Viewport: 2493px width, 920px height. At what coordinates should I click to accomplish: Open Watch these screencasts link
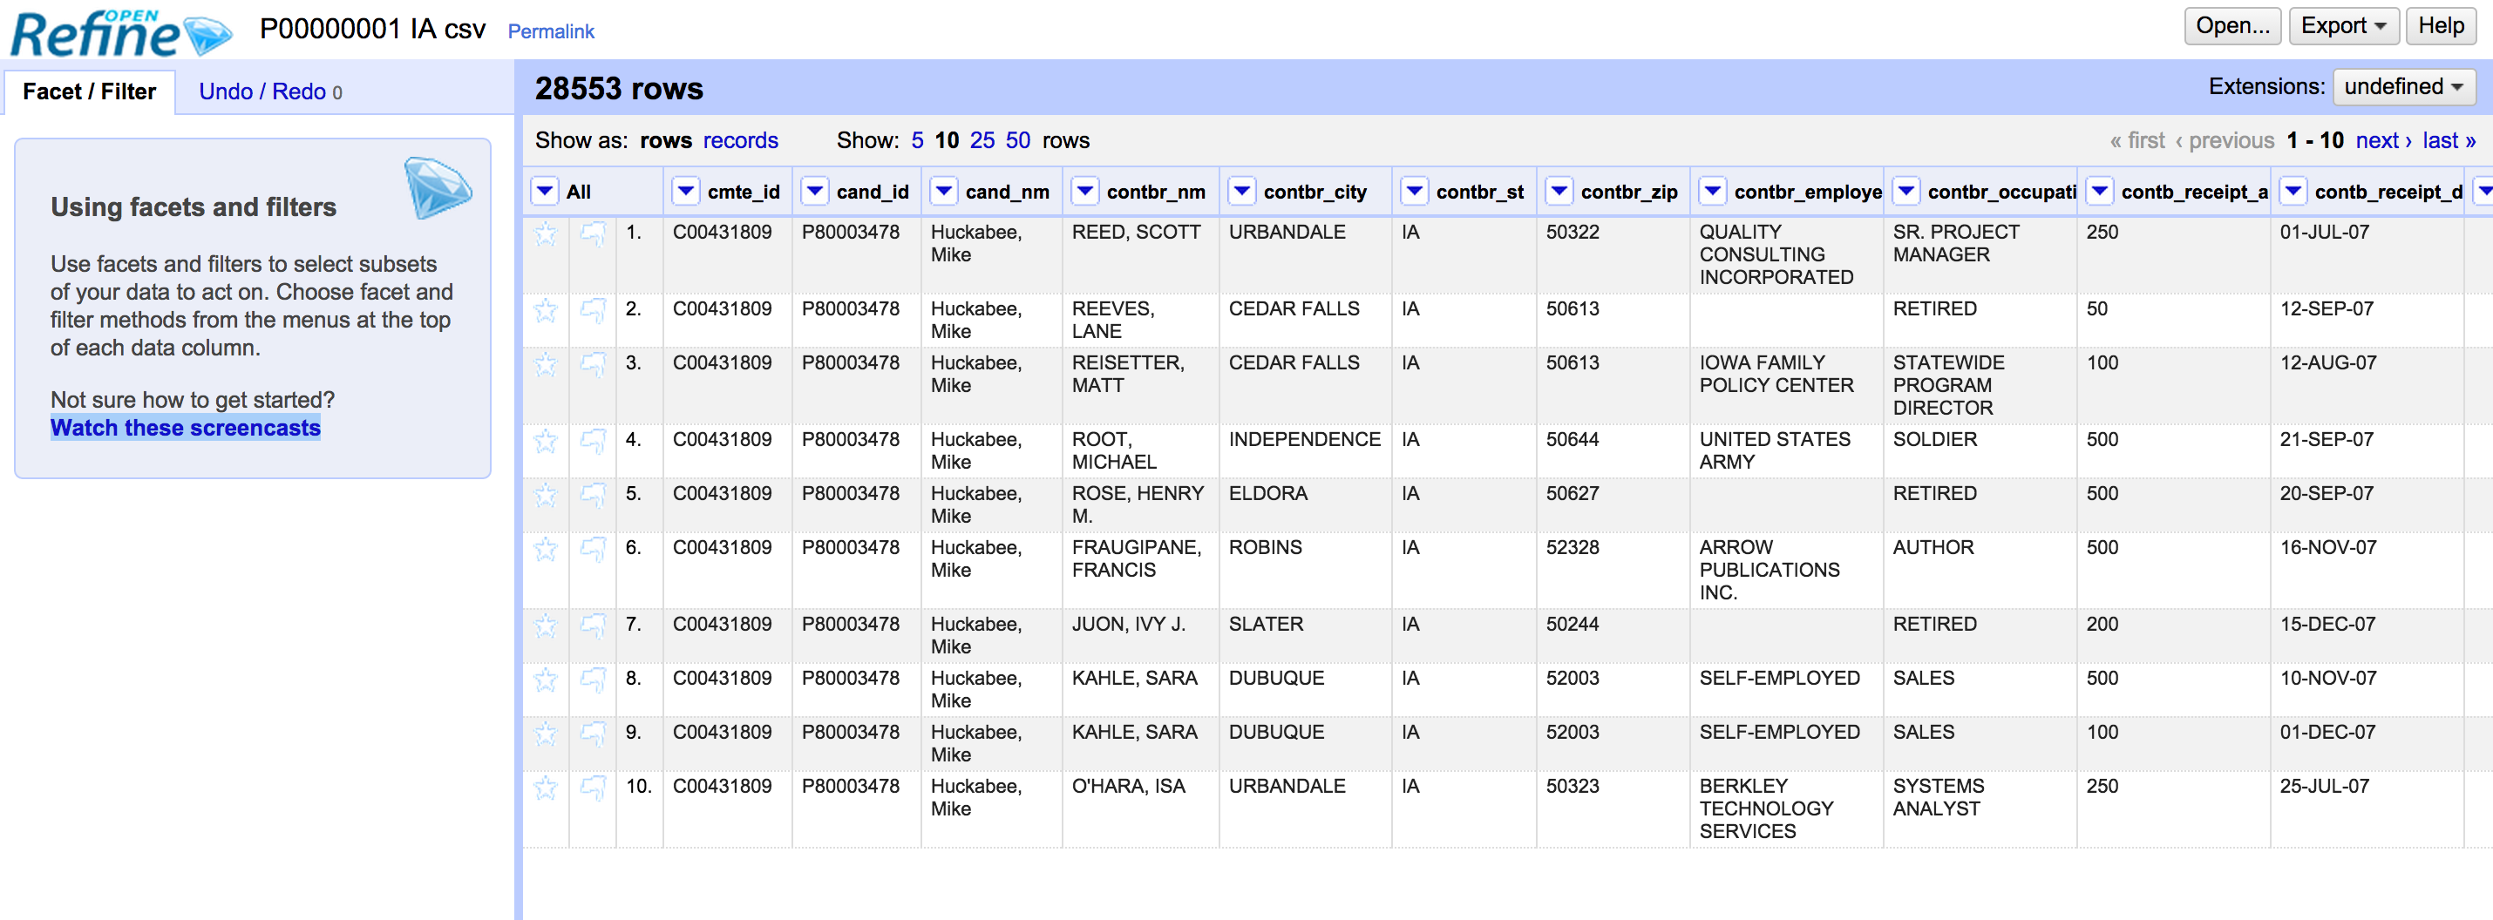point(186,429)
